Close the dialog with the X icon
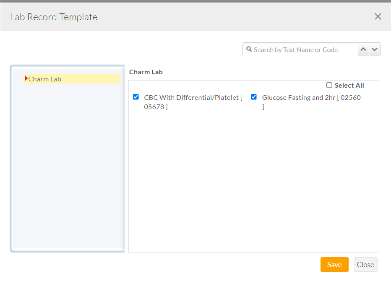This screenshot has width=391, height=284. coord(378,16)
